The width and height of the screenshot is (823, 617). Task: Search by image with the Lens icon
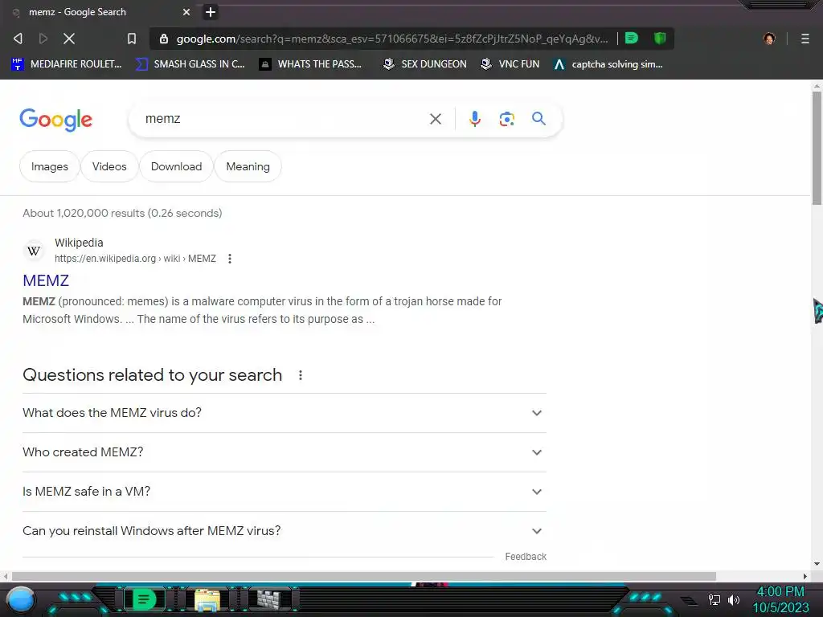506,119
